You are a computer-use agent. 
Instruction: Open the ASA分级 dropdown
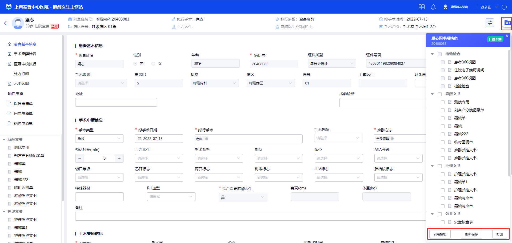click(x=398, y=158)
